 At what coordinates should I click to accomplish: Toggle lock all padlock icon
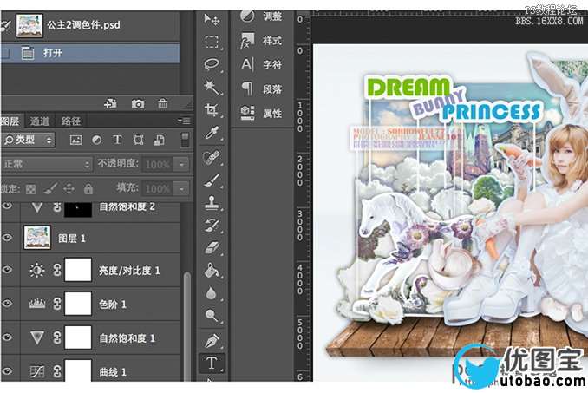click(88, 188)
